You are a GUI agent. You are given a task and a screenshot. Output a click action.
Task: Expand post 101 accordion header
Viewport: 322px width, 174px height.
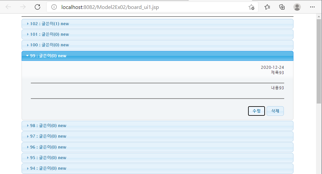tap(157, 34)
